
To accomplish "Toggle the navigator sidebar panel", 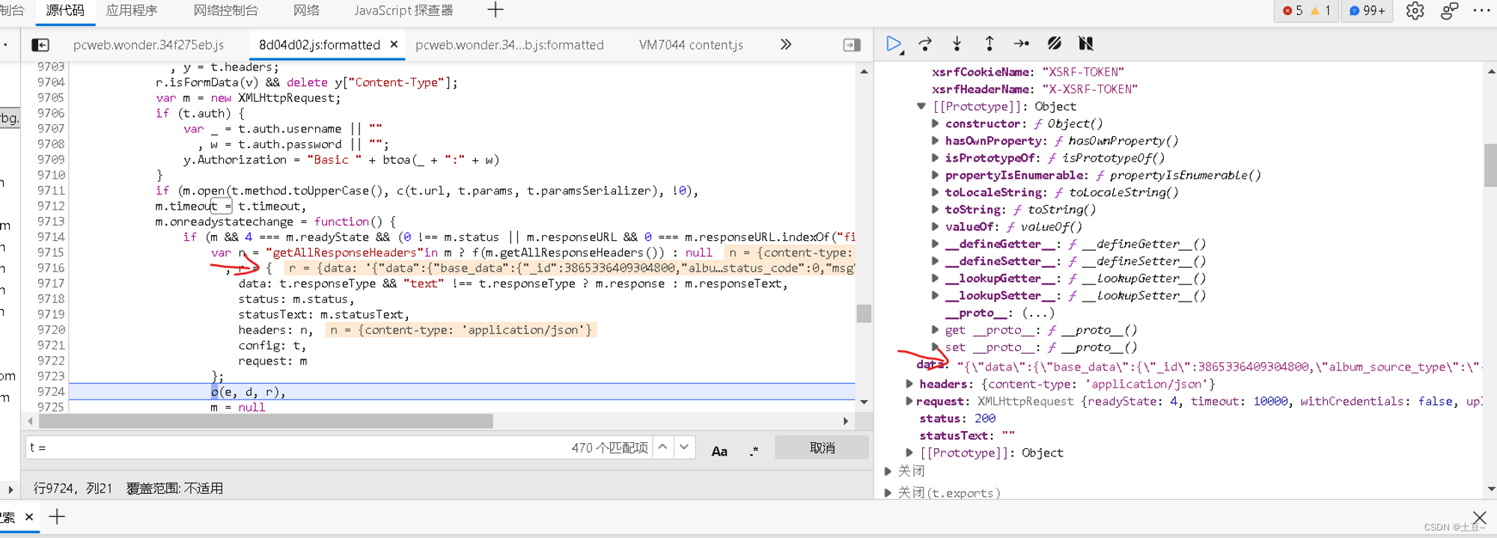I will tap(40, 45).
